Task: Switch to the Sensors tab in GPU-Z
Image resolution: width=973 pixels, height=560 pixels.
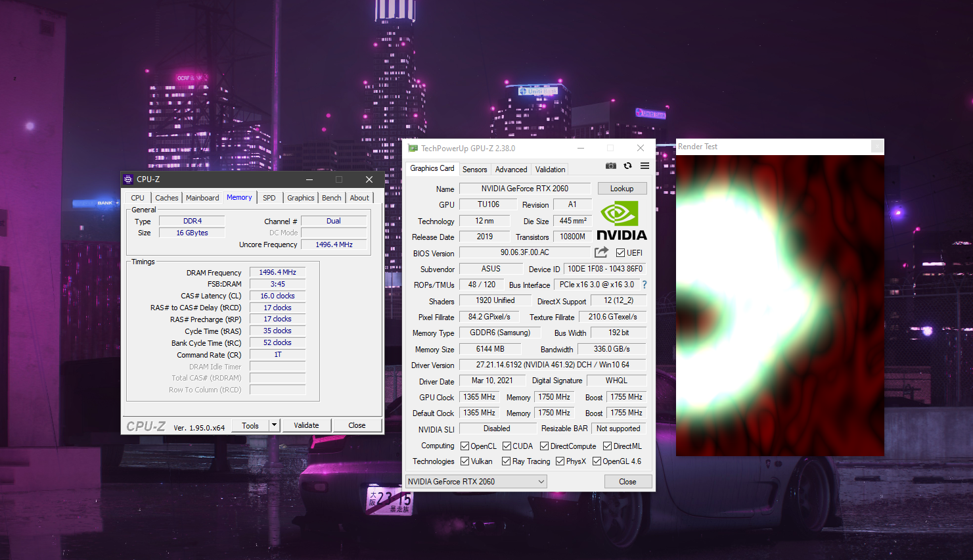Action: click(x=475, y=170)
